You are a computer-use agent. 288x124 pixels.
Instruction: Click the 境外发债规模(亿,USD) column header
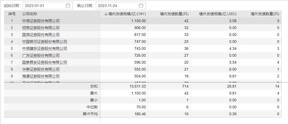click(218, 14)
